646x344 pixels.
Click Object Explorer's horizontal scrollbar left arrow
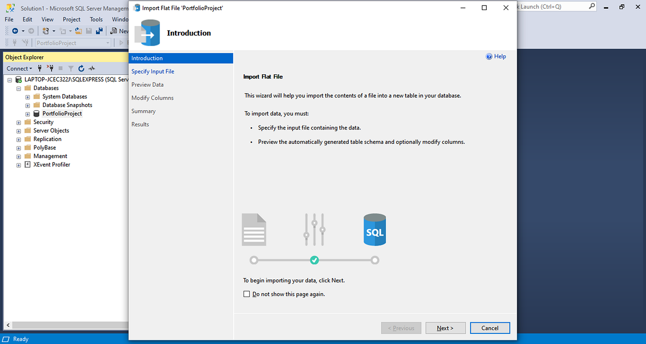8,325
